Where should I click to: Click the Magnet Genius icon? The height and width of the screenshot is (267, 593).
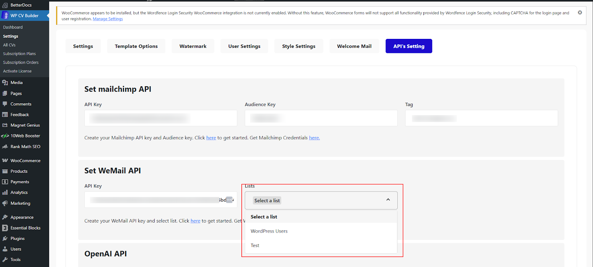(5, 125)
